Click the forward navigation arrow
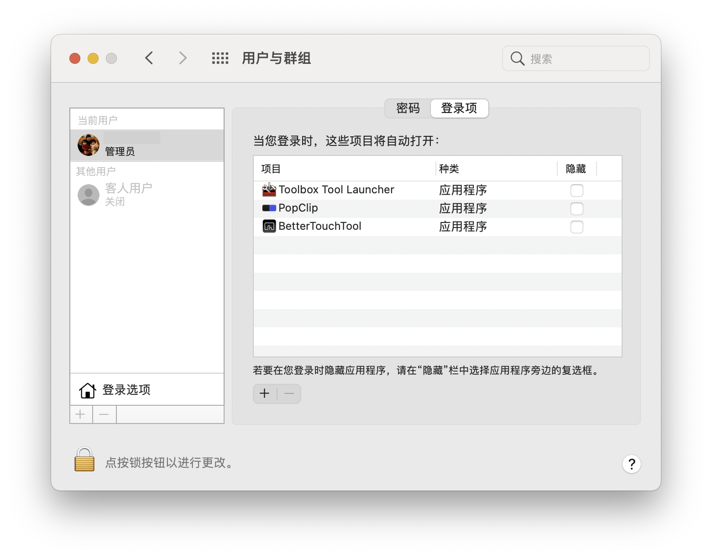This screenshot has height=558, width=712. tap(183, 58)
